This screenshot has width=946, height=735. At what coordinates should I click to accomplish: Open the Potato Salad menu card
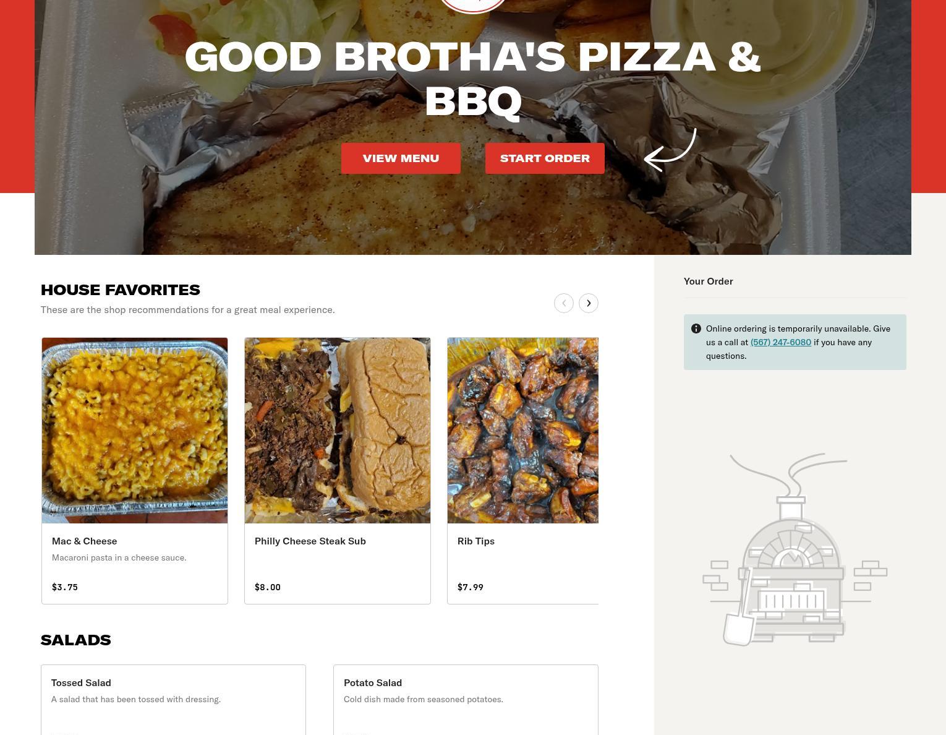(x=466, y=700)
